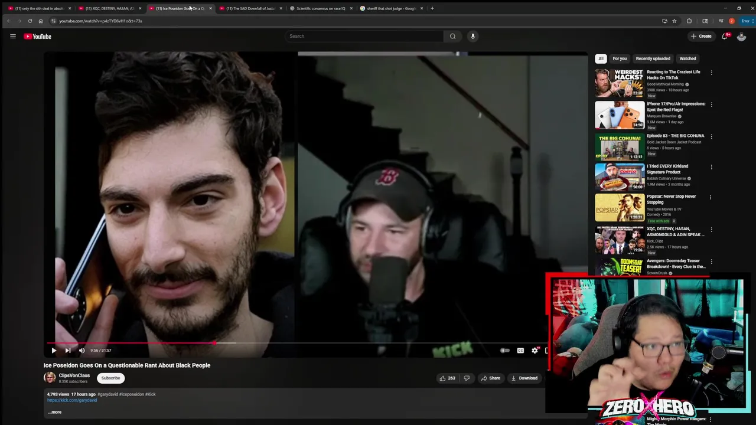Open the Popstar: Never Stop Stopping thumbnail
Screen dimensions: 756x425
620,207
